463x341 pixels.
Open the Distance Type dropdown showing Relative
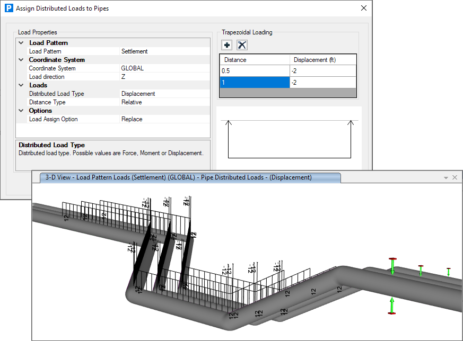159,102
